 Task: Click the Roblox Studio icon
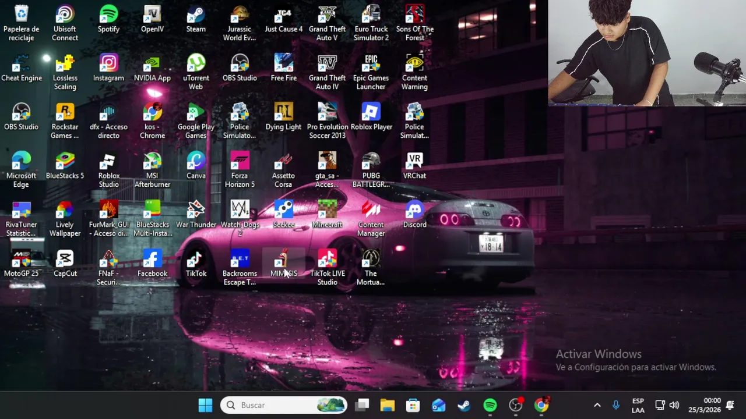108,170
